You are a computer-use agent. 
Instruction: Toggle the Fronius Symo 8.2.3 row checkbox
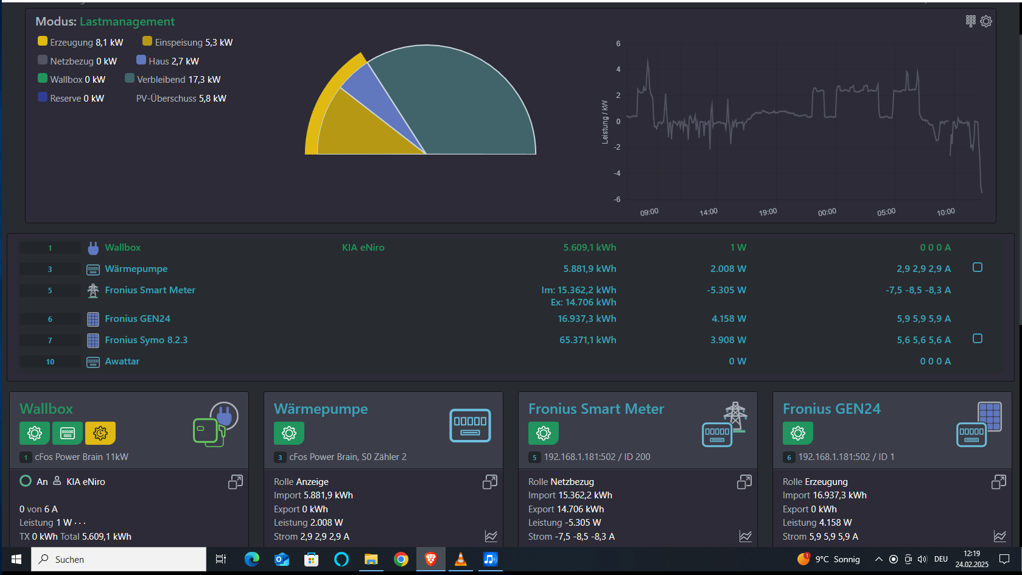978,338
